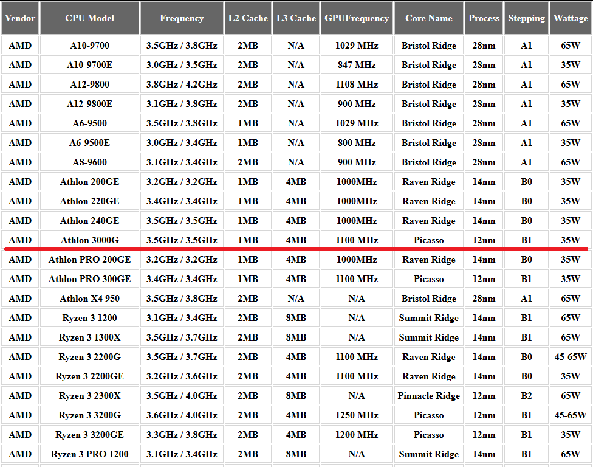This screenshot has height=467, width=593.
Task: Click the 3.8GHz / 4.2GHz frequency cell
Action: pyautogui.click(x=182, y=85)
